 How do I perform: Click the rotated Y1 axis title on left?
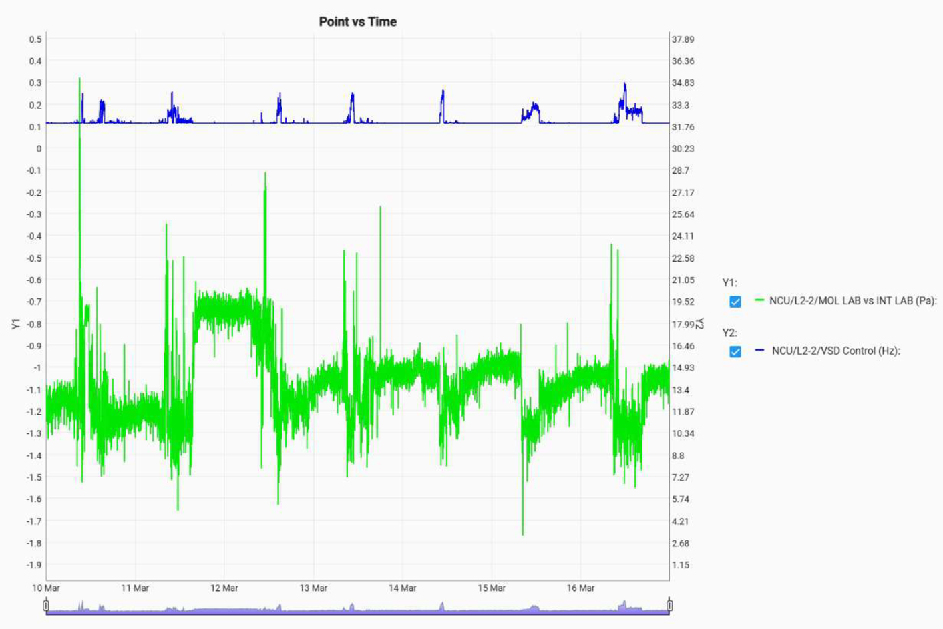point(16,324)
